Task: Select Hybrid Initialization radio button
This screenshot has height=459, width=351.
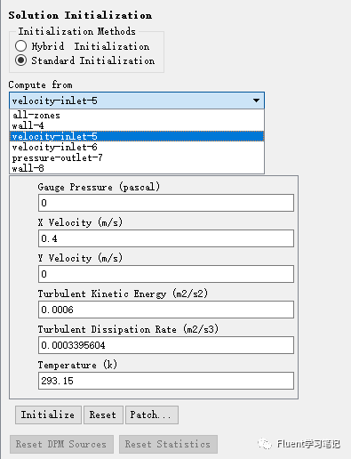Action: (20, 46)
